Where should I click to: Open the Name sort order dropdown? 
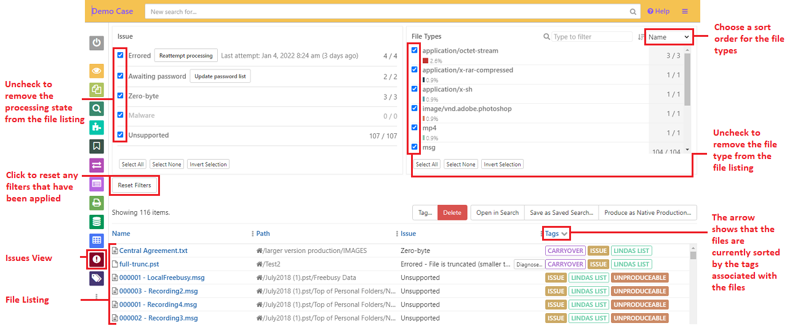[668, 37]
